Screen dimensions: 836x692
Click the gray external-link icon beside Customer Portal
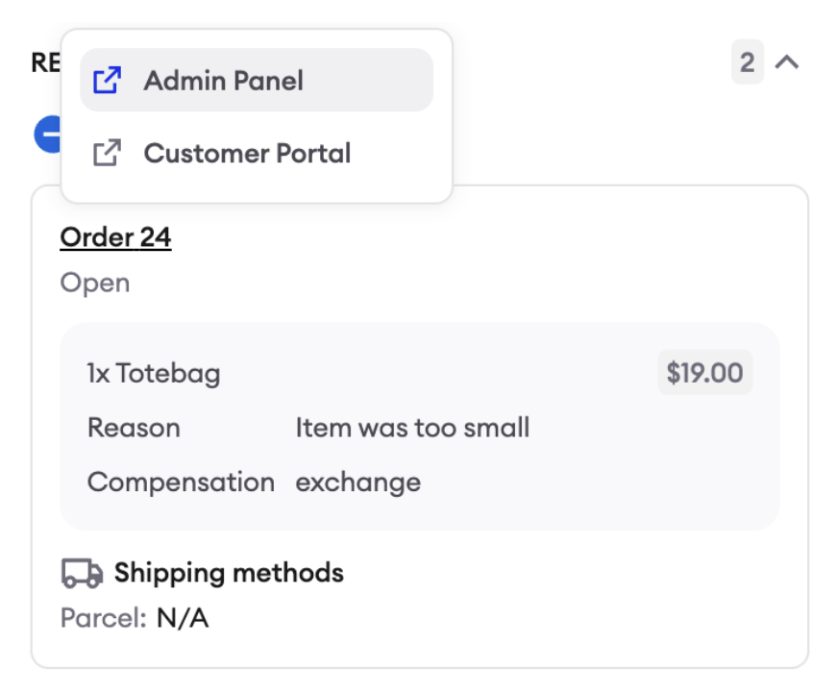(108, 153)
